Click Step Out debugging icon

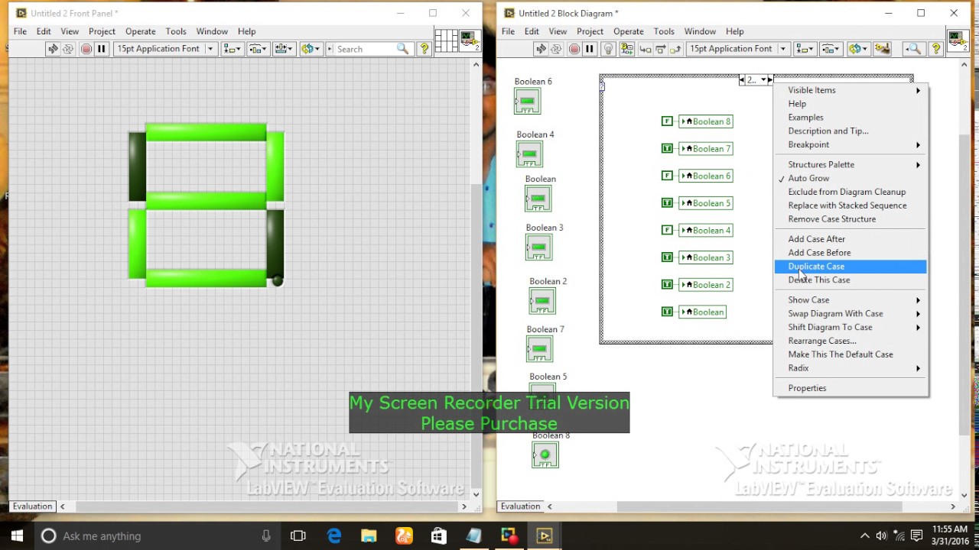click(x=675, y=49)
